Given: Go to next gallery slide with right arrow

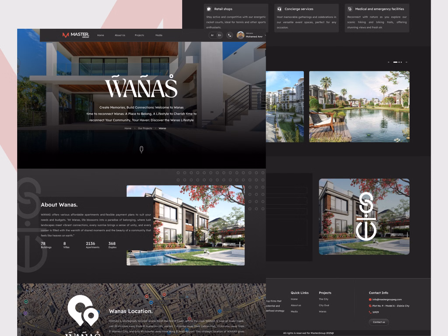Looking at the screenshot, I should pos(406,62).
